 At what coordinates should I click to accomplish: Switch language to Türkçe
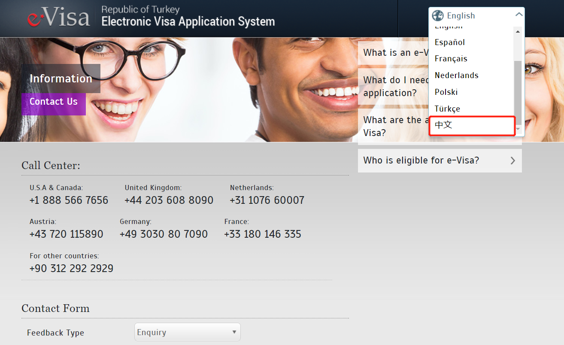pyautogui.click(x=447, y=109)
